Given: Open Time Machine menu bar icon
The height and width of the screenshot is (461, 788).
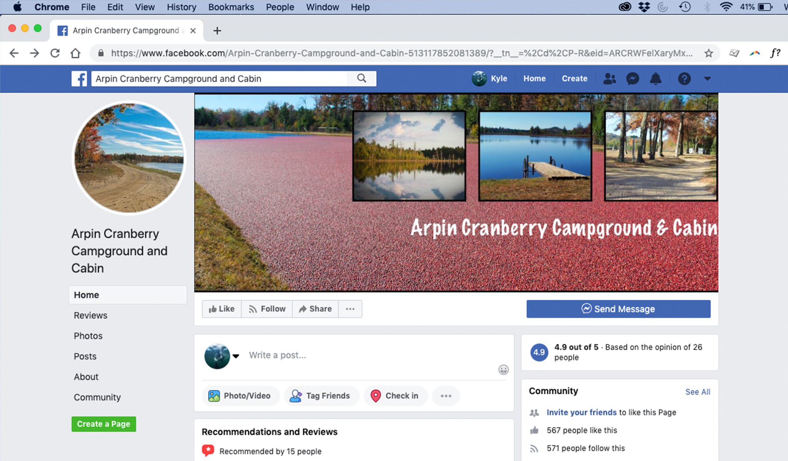Looking at the screenshot, I should click(x=685, y=7).
